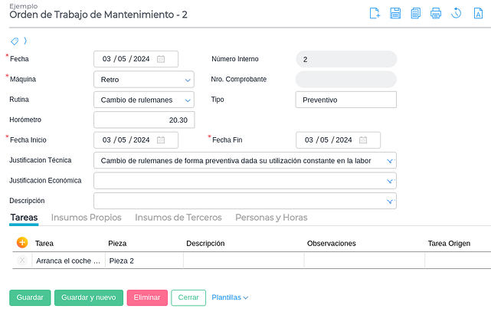The image size is (491, 315).
Task: Click the Guardar y nuevo button
Action: (88, 297)
